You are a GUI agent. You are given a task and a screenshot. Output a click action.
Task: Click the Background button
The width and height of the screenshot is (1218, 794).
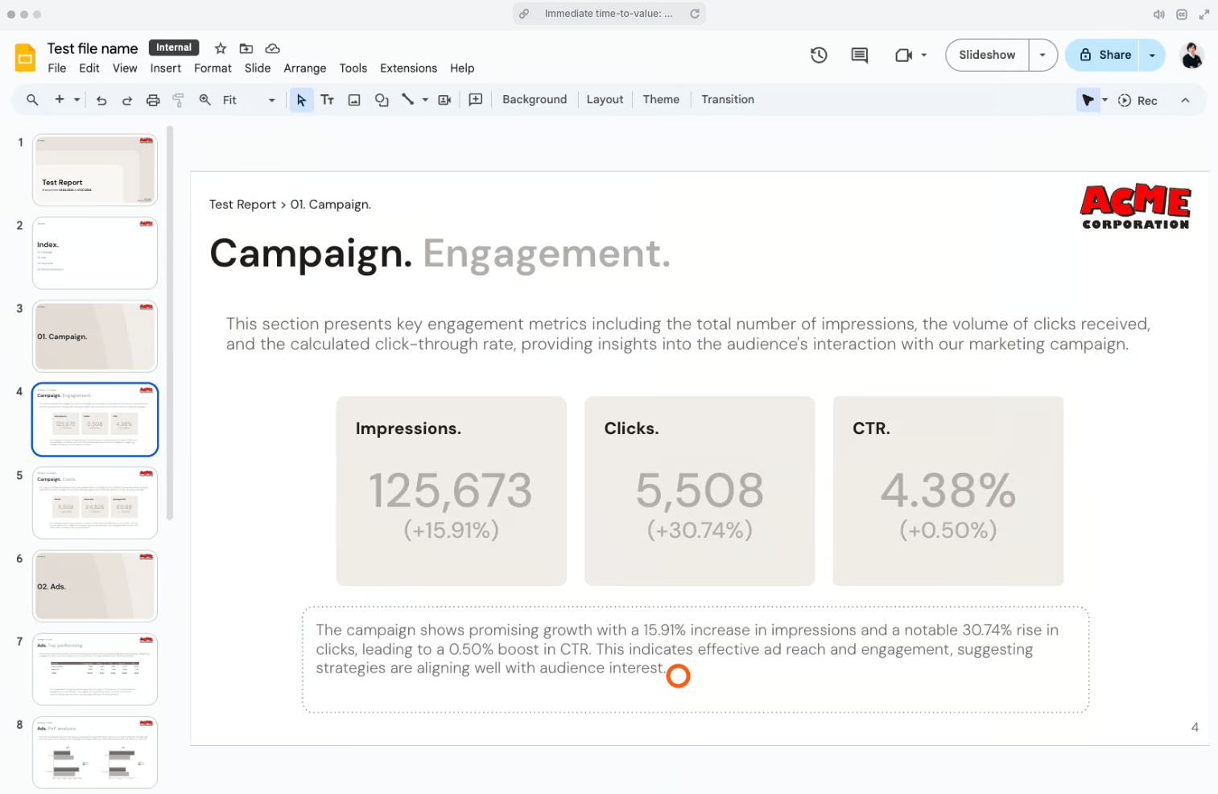pyautogui.click(x=535, y=100)
